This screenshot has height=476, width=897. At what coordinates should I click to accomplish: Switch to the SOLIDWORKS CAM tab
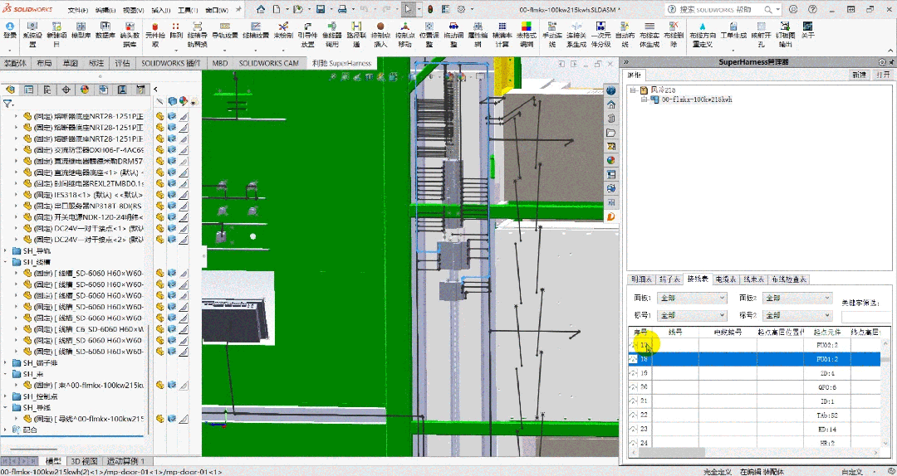268,63
